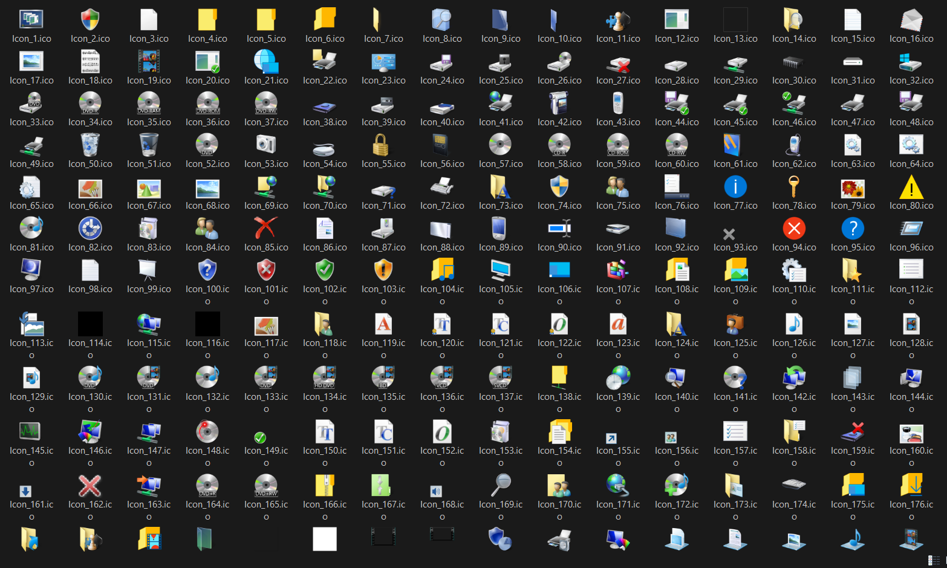Click the file name Icon_1.ico
This screenshot has height=568, width=947.
click(31, 39)
